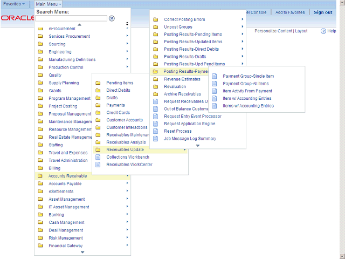This screenshot has height=259, width=345.
Task: Click Personalize Content link
Action: (273, 31)
